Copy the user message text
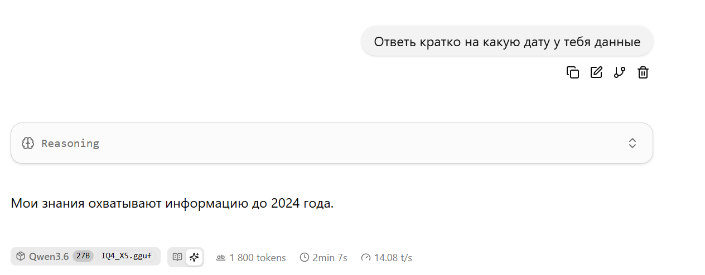The height and width of the screenshot is (275, 705). (x=573, y=72)
